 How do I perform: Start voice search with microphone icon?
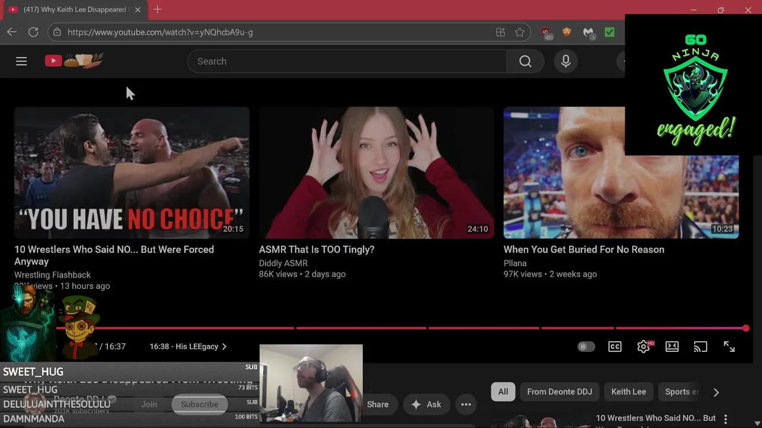[x=566, y=61]
